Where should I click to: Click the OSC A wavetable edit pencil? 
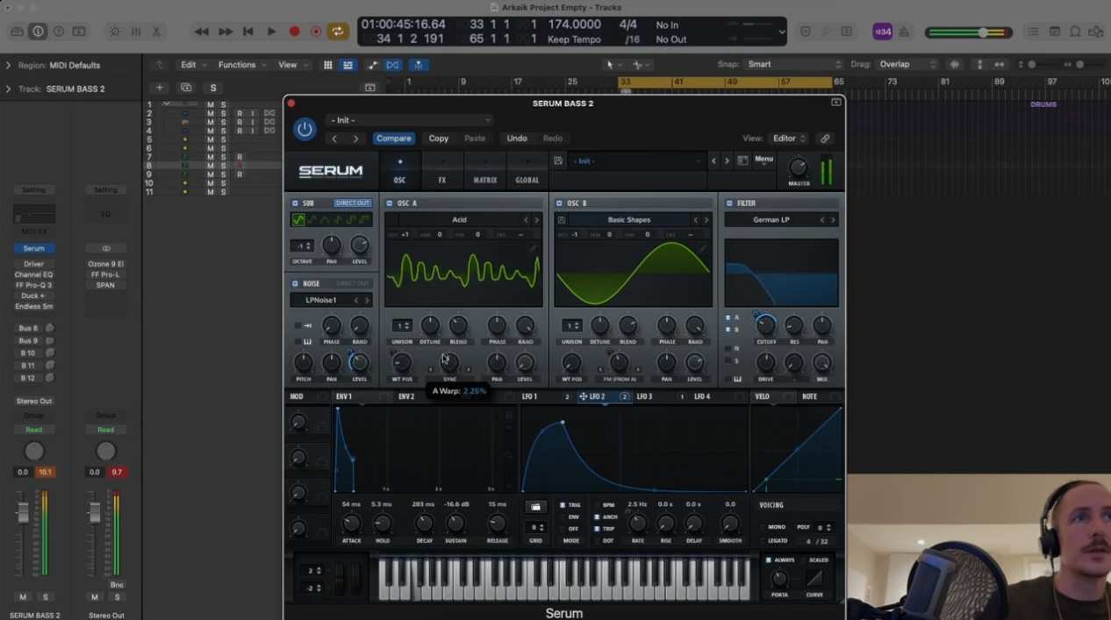point(532,249)
